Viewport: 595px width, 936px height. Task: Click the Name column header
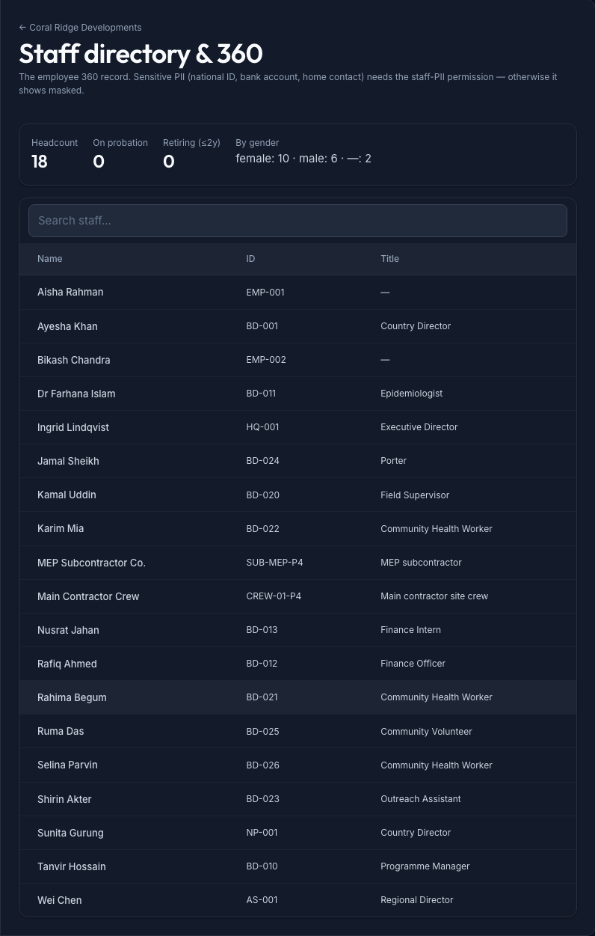click(50, 259)
